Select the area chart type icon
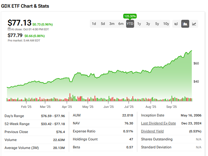This screenshot has width=208, height=156. [x=185, y=24]
